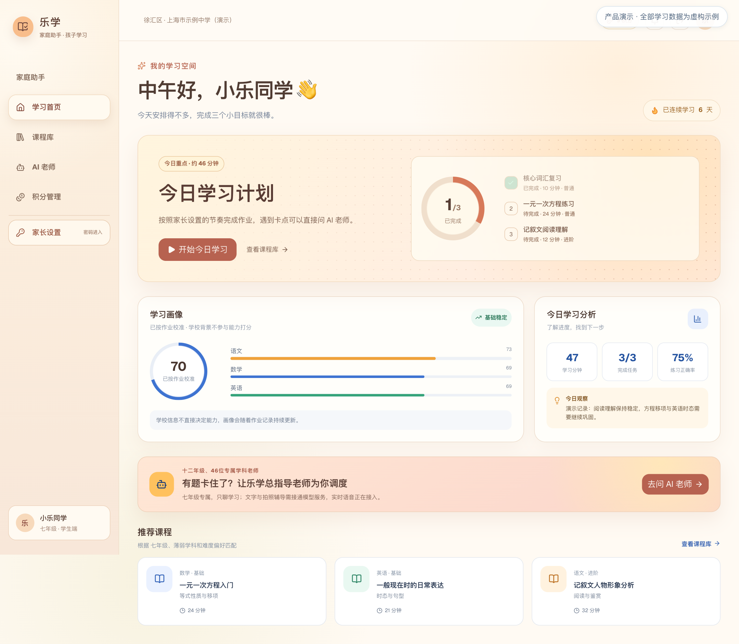Click the 乐 avatar in the profile card
Image resolution: width=739 pixels, height=644 pixels.
point(25,523)
